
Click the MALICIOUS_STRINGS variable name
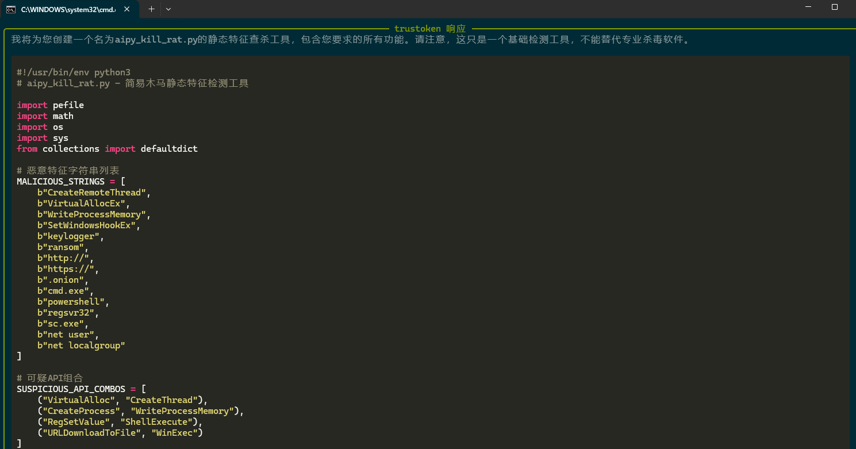point(60,182)
